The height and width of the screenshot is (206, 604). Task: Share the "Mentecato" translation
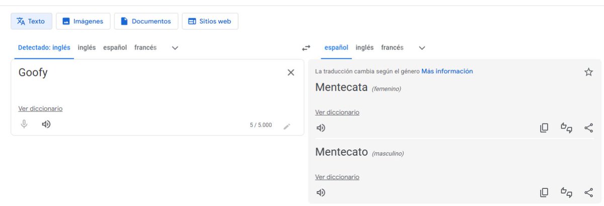coord(589,192)
